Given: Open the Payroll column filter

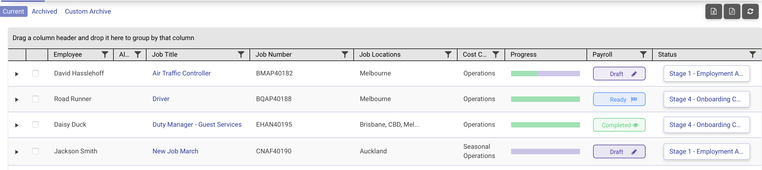Looking at the screenshot, I should coord(643,54).
